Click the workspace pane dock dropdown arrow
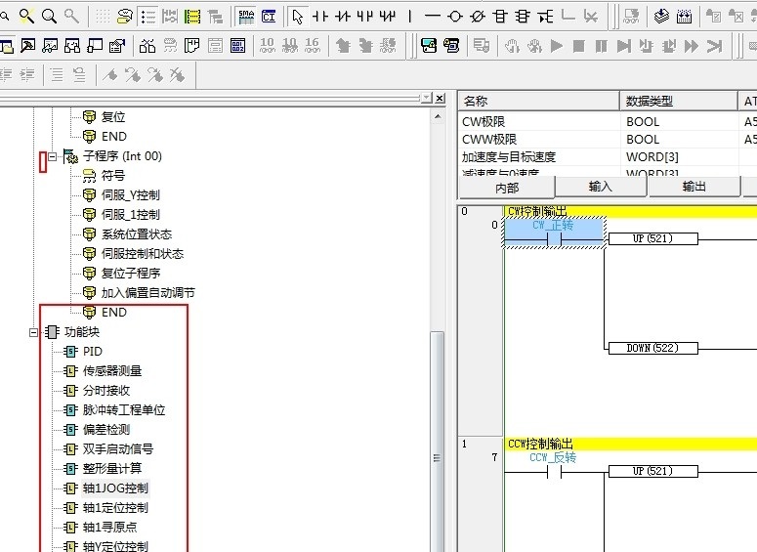Image resolution: width=757 pixels, height=552 pixels. click(426, 98)
